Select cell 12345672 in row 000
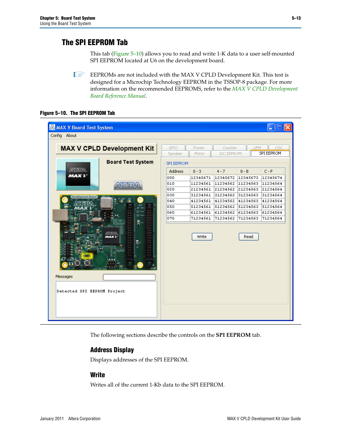The width and height of the screenshot is (341, 442). (225, 178)
